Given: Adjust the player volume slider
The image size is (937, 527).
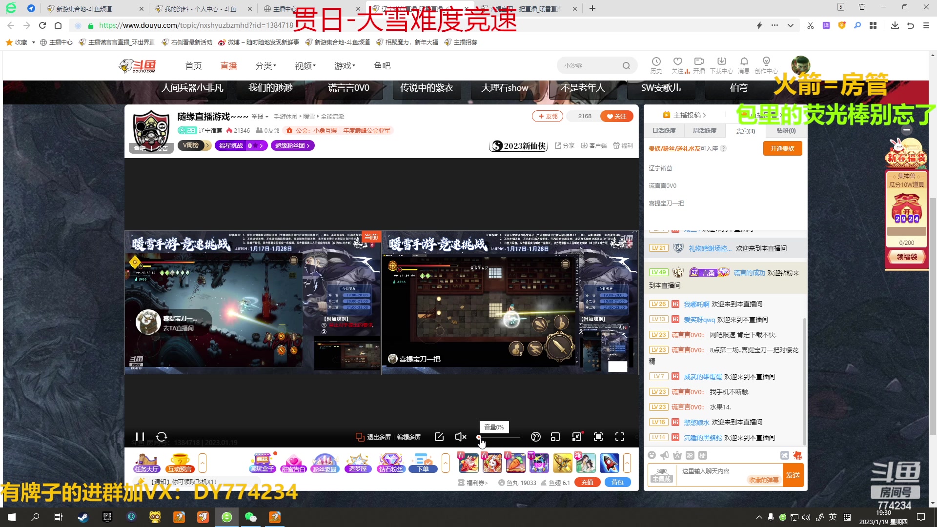Looking at the screenshot, I should point(499,437).
